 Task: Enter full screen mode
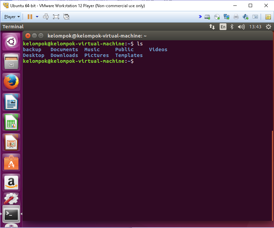[56, 17]
